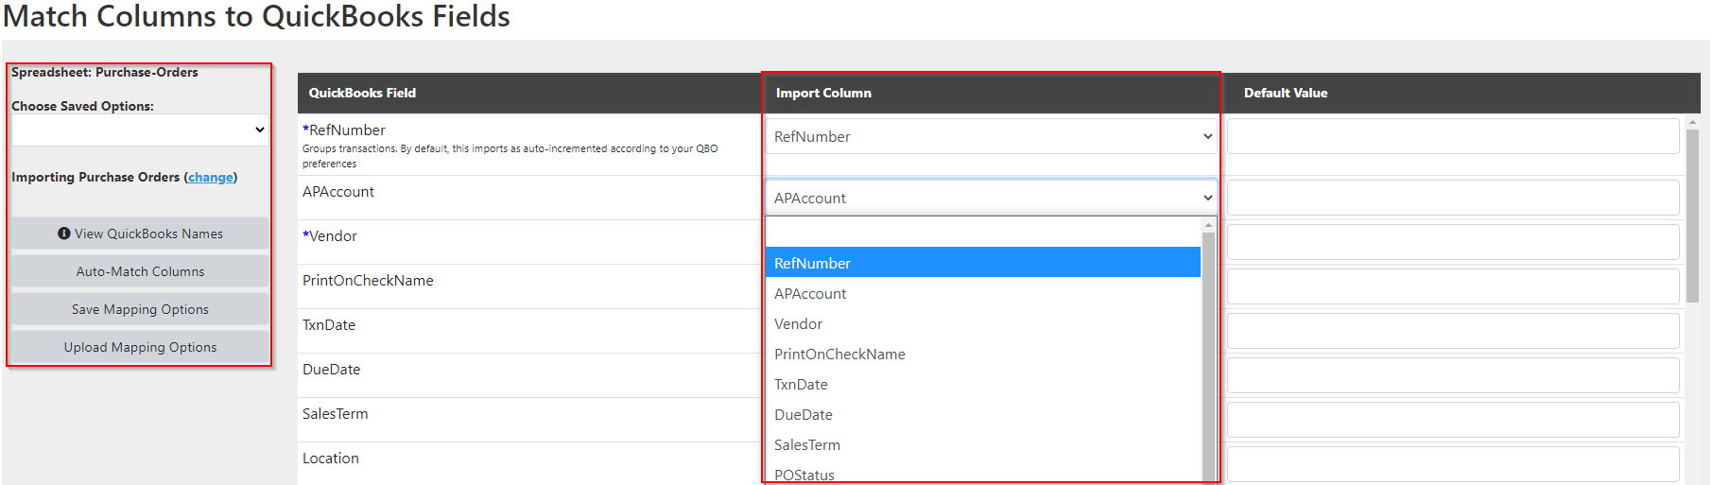Select the blank option in dropdown list
1713x485 pixels.
pyautogui.click(x=982, y=233)
